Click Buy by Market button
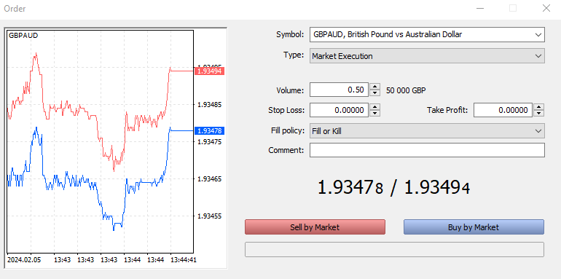The width and height of the screenshot is (561, 279). (x=474, y=227)
